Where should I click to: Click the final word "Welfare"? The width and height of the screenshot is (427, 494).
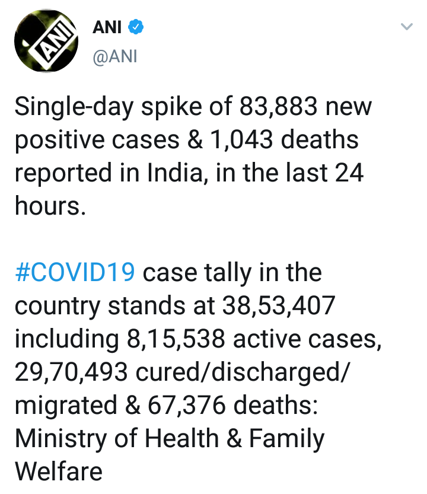[58, 472]
